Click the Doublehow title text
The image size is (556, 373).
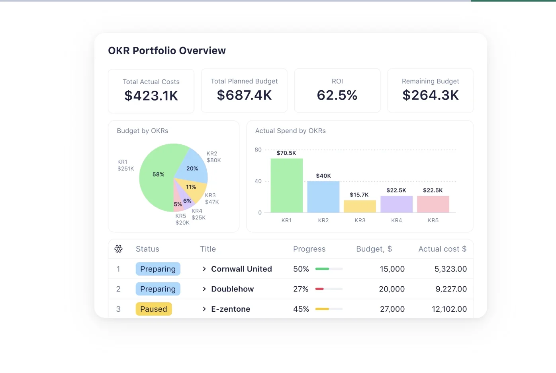tap(232, 289)
